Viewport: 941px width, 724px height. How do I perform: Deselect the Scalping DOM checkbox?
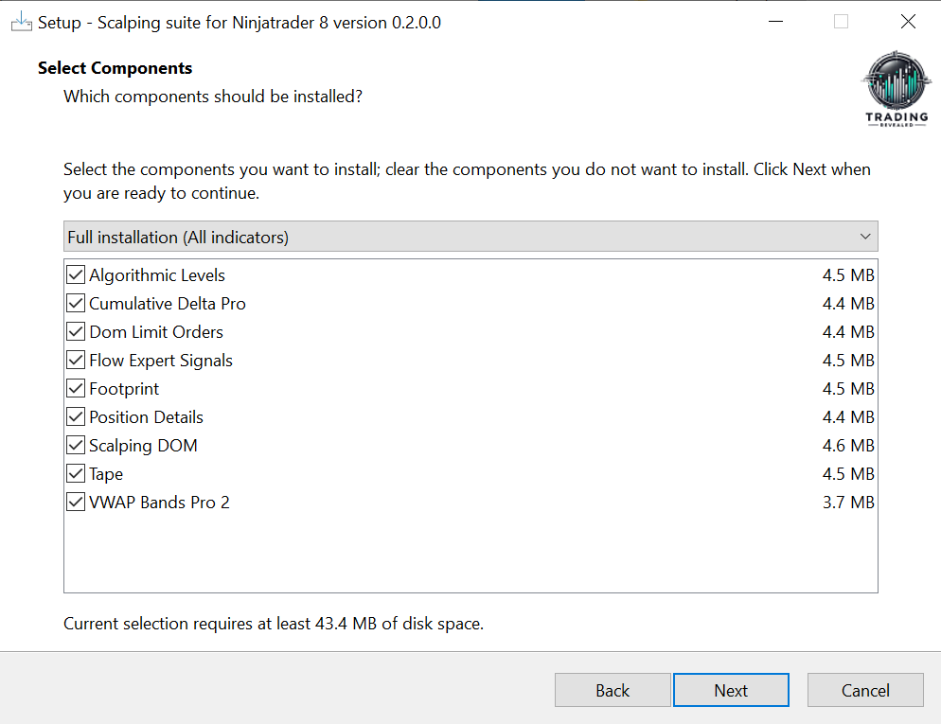point(76,446)
